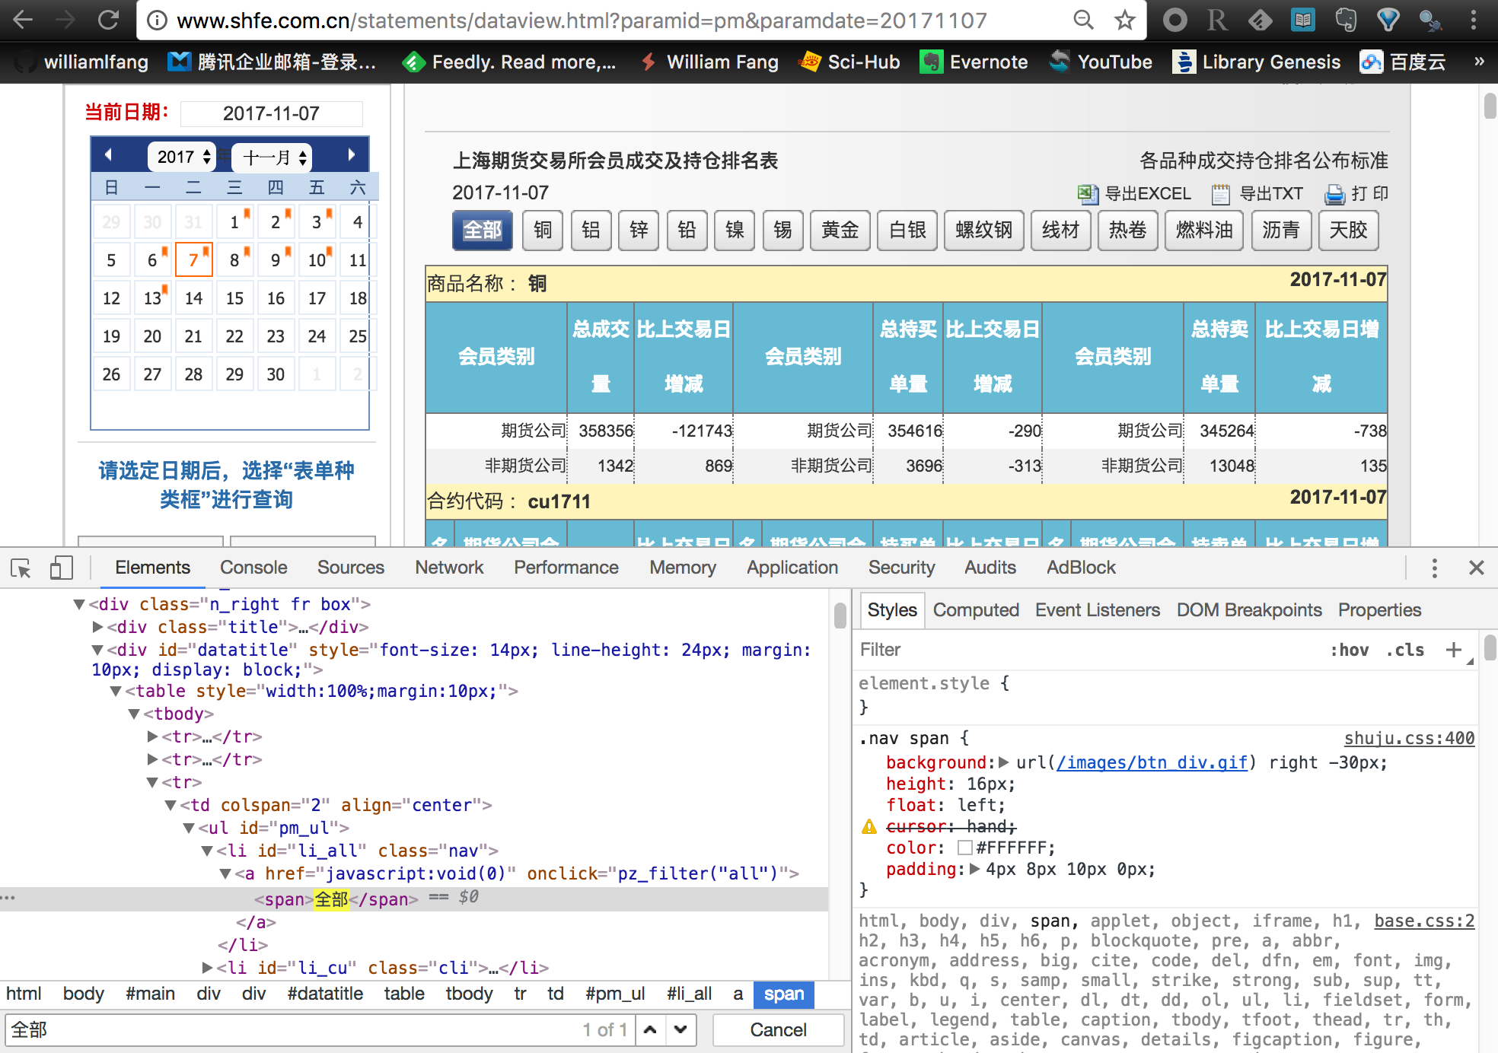The width and height of the screenshot is (1498, 1053).
Task: Click the browser reload icon
Action: click(109, 20)
